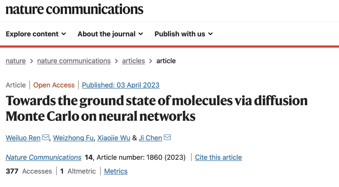Click the Published: 03 April 2023 link
This screenshot has width=339, height=187.
pos(121,85)
